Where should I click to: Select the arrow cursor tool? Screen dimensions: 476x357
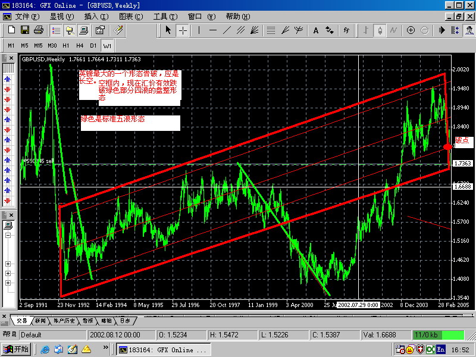[x=168, y=30]
